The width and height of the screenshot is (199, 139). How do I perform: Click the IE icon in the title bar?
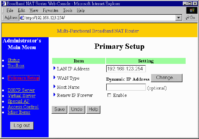click(x=4, y=4)
